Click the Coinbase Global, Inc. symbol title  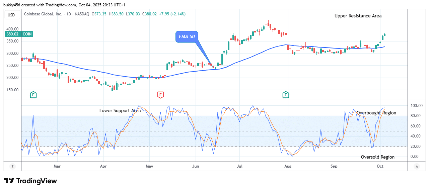pos(44,14)
